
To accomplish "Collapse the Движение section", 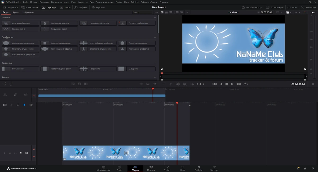I will coord(155,63).
